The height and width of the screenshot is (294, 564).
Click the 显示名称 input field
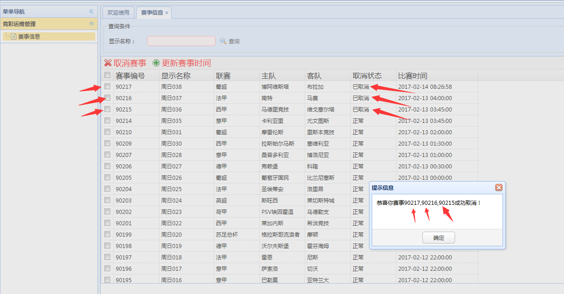point(181,41)
